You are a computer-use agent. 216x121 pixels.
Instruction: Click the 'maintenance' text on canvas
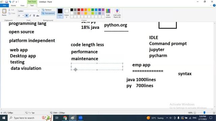click(x=85, y=59)
